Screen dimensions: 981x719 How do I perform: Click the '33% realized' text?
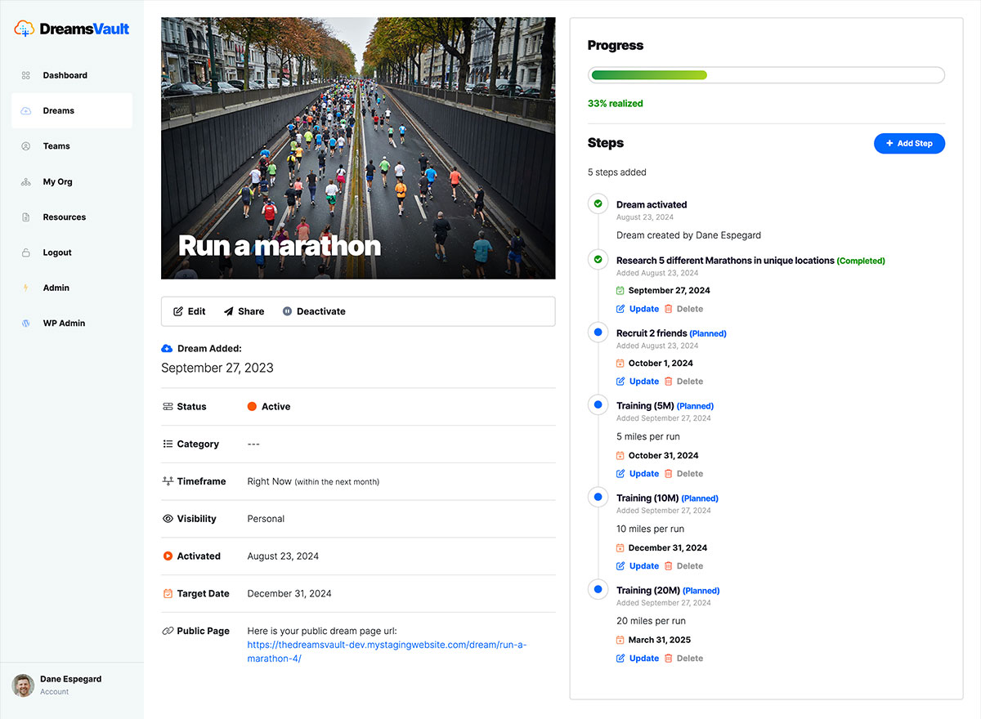pyautogui.click(x=616, y=104)
